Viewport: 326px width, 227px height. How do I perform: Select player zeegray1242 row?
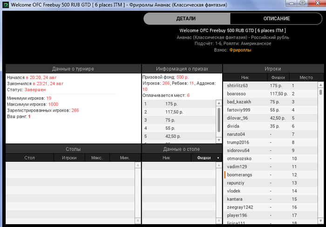tap(271, 207)
